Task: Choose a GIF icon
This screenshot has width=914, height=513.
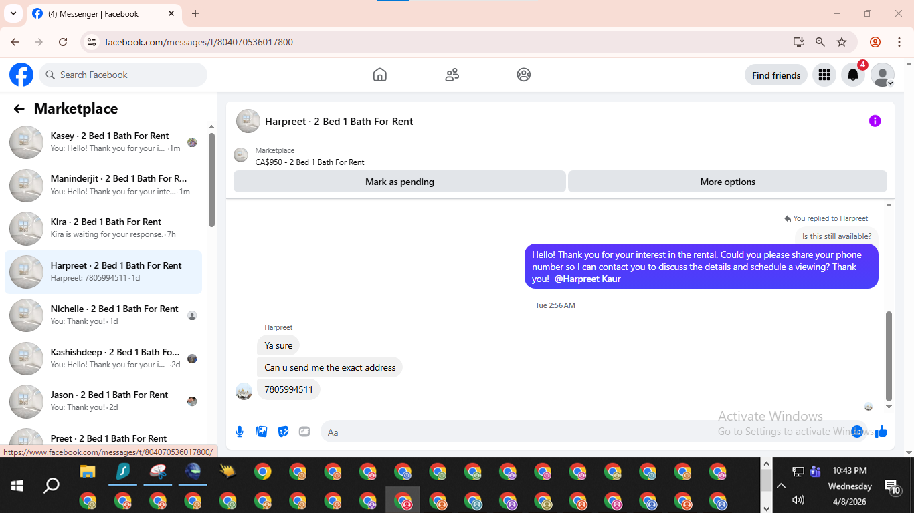Action: tap(304, 432)
